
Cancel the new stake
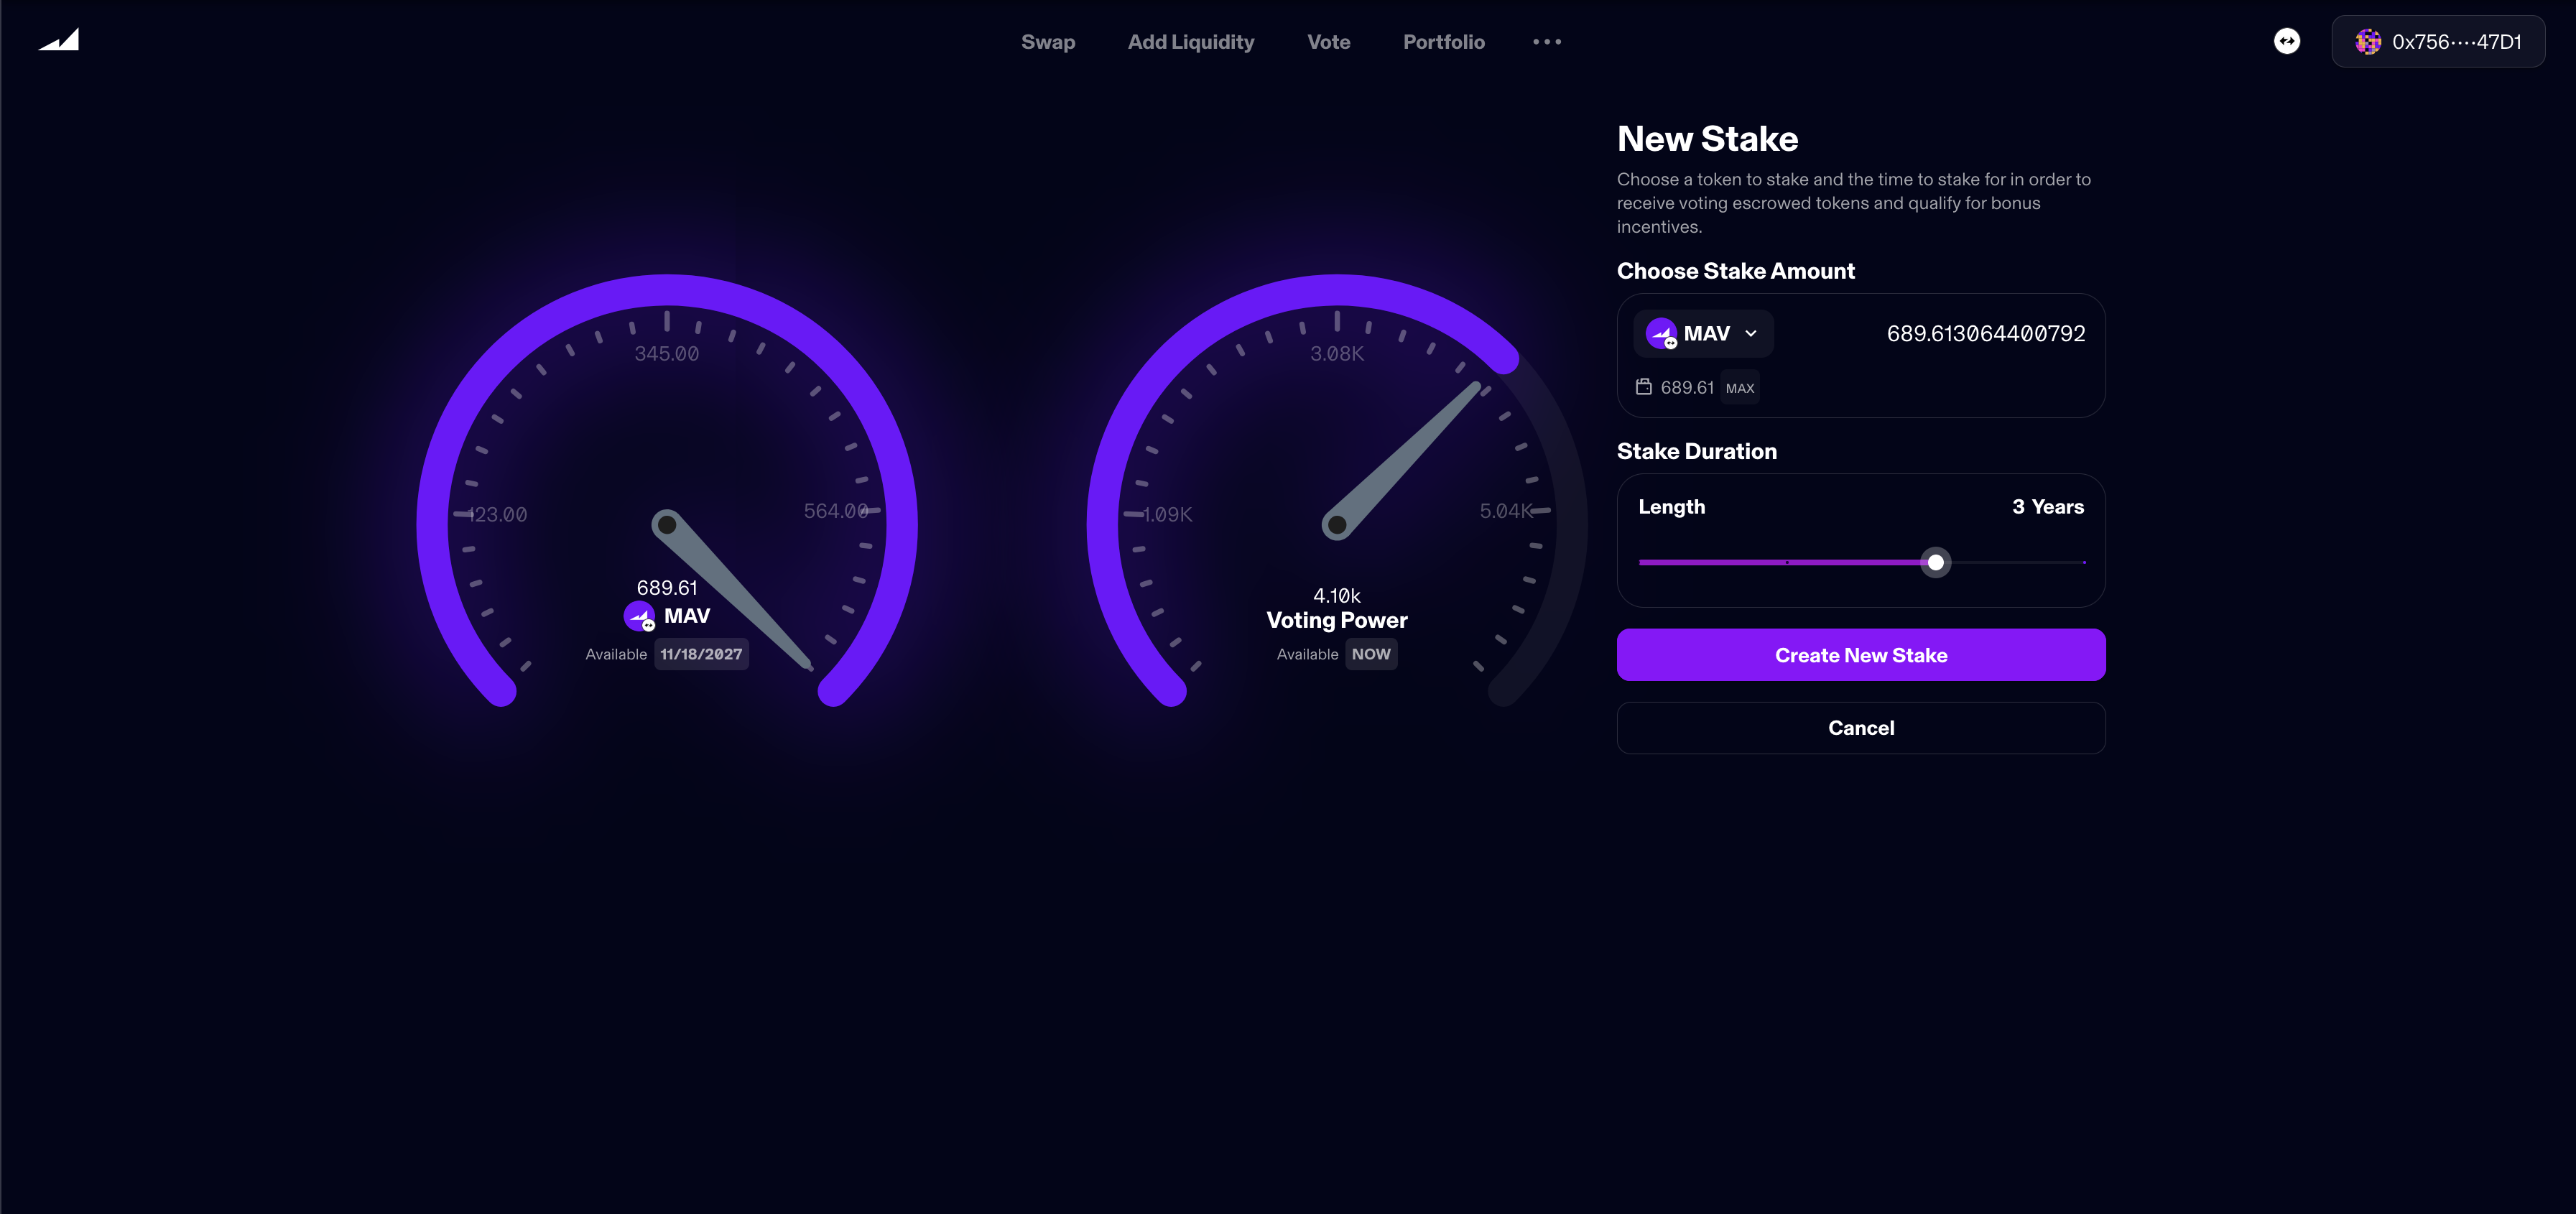point(1860,728)
